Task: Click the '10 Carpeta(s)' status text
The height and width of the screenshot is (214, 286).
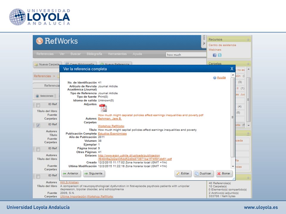Action: (217, 186)
